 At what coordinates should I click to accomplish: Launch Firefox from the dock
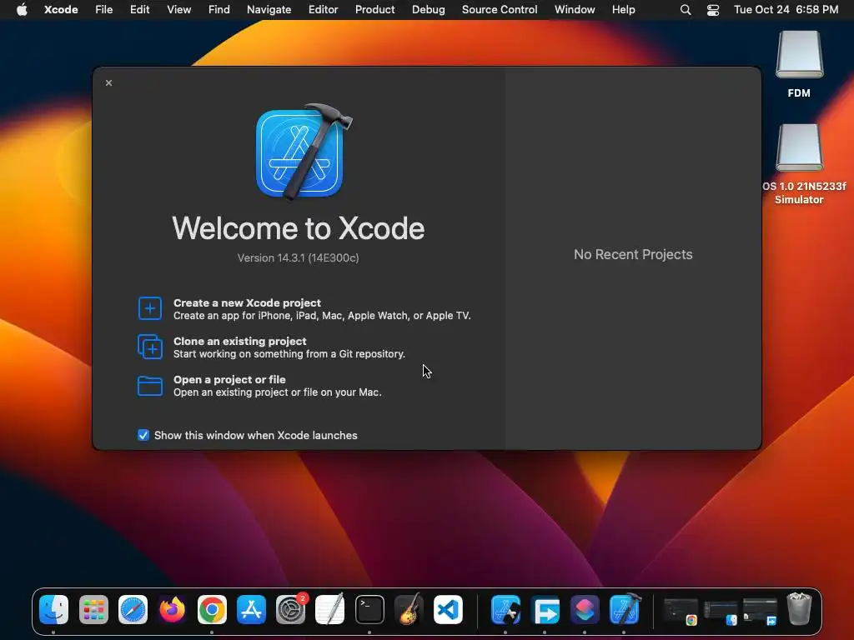pos(172,609)
